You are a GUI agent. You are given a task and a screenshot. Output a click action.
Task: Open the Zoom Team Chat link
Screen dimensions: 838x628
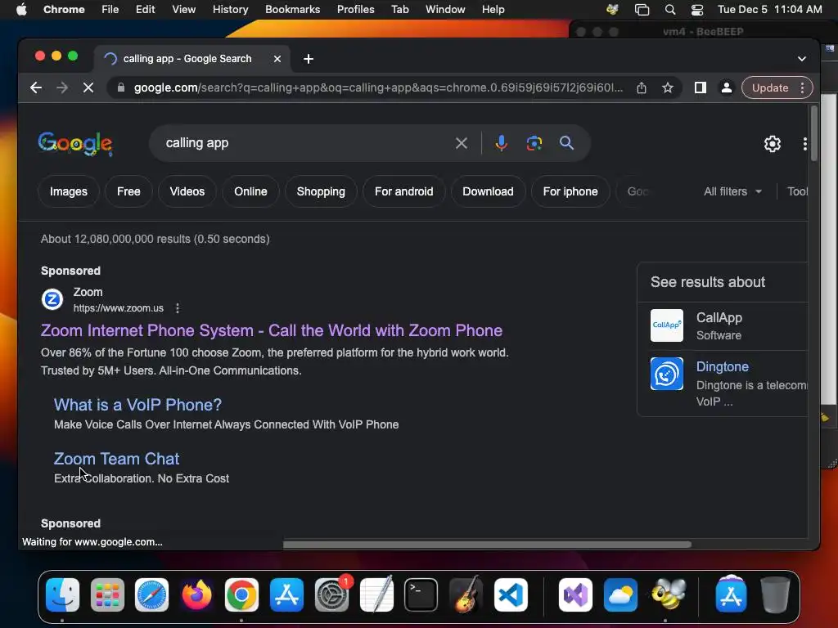(x=116, y=459)
